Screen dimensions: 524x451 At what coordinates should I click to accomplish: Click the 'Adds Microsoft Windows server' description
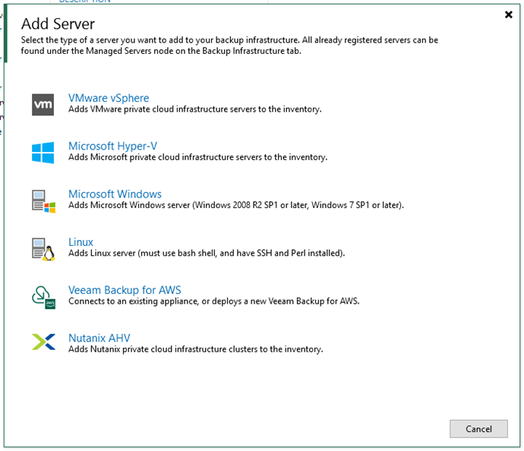click(235, 205)
